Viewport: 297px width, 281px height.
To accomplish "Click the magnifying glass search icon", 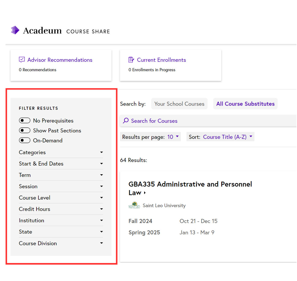I will tap(126, 121).
